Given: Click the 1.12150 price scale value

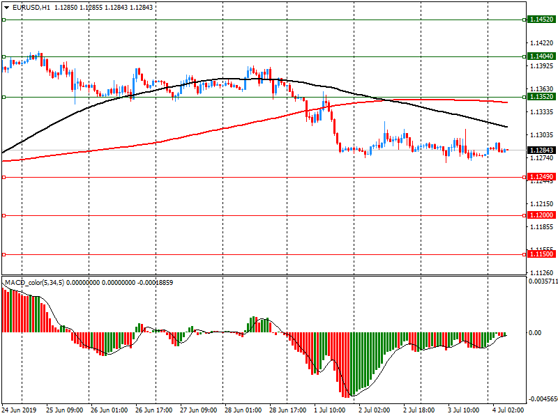Looking at the screenshot, I should 542,204.
